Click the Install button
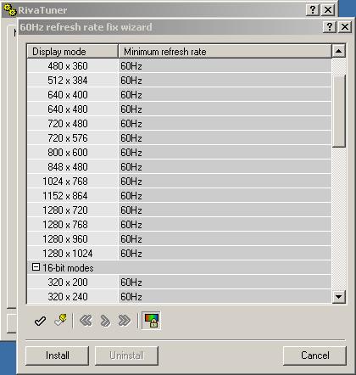 [x=58, y=355]
